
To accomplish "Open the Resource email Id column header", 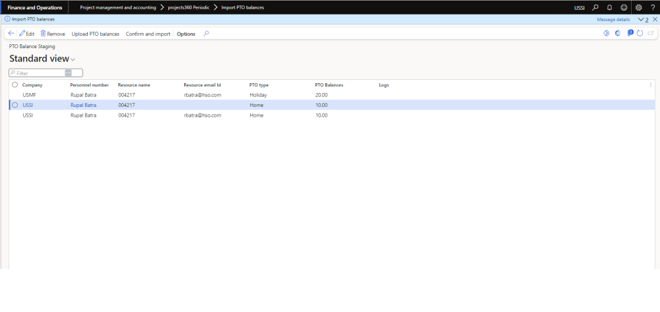I will click(203, 85).
